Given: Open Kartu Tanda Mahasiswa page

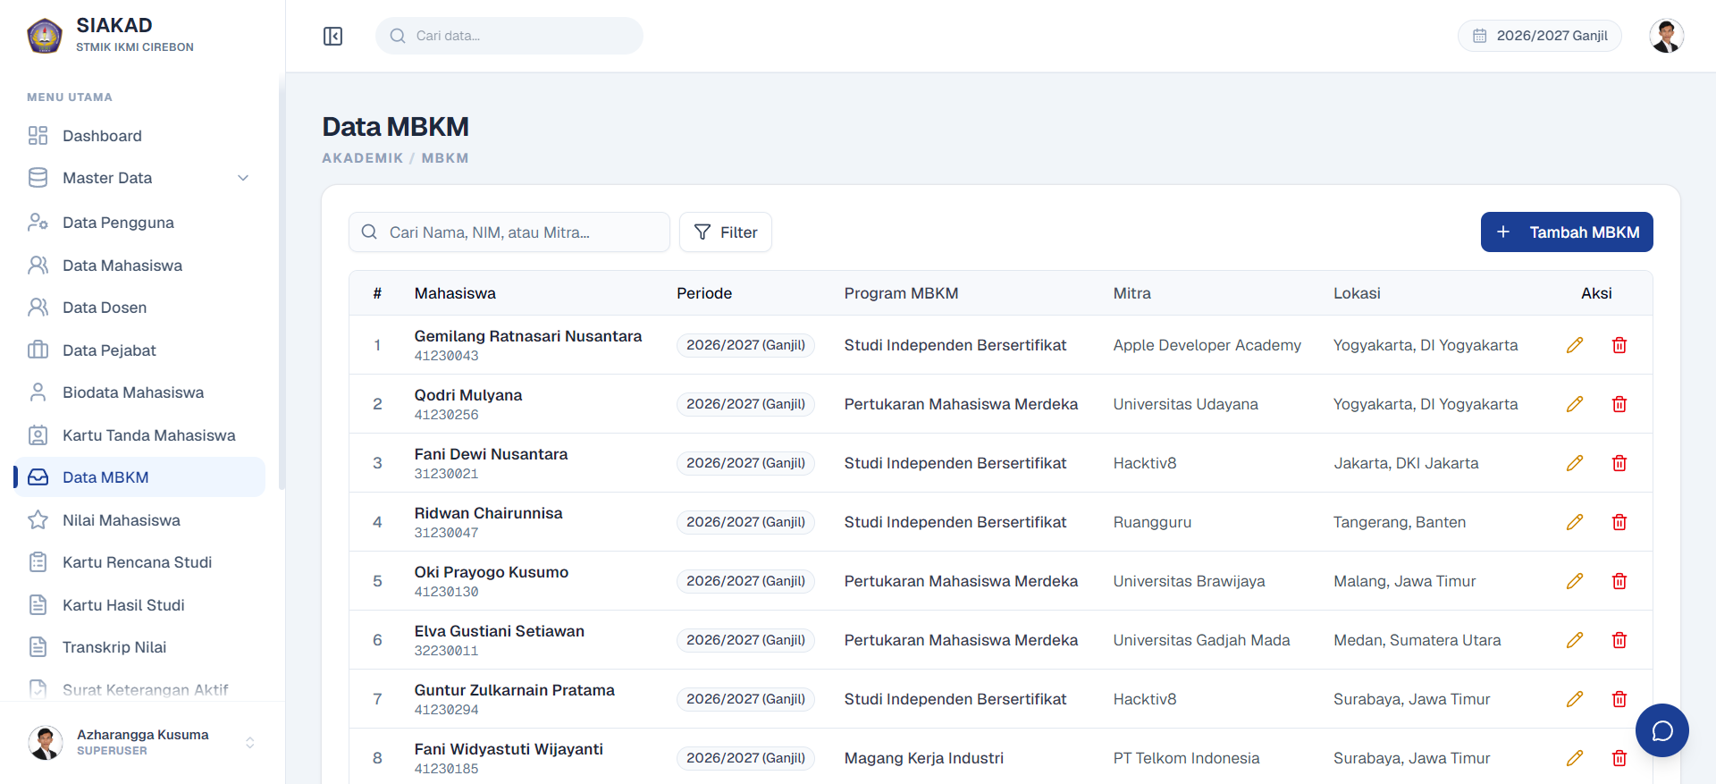Looking at the screenshot, I should click(140, 435).
